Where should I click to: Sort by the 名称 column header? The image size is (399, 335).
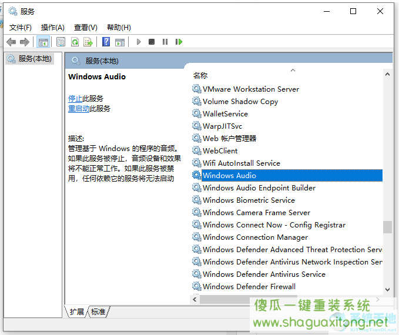point(200,75)
